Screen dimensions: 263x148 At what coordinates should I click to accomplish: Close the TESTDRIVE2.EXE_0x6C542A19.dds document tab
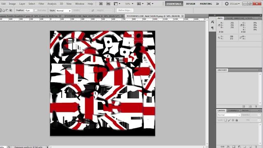pyautogui.click(x=122, y=16)
